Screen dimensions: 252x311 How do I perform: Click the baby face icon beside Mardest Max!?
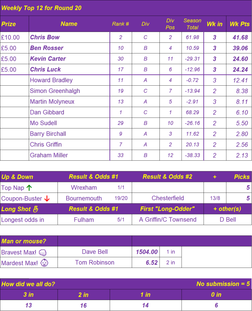click(44, 263)
